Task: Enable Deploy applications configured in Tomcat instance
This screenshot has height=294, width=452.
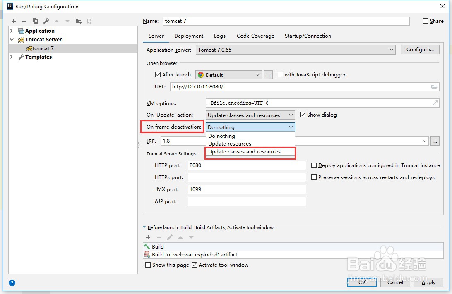Action: tap(314, 165)
